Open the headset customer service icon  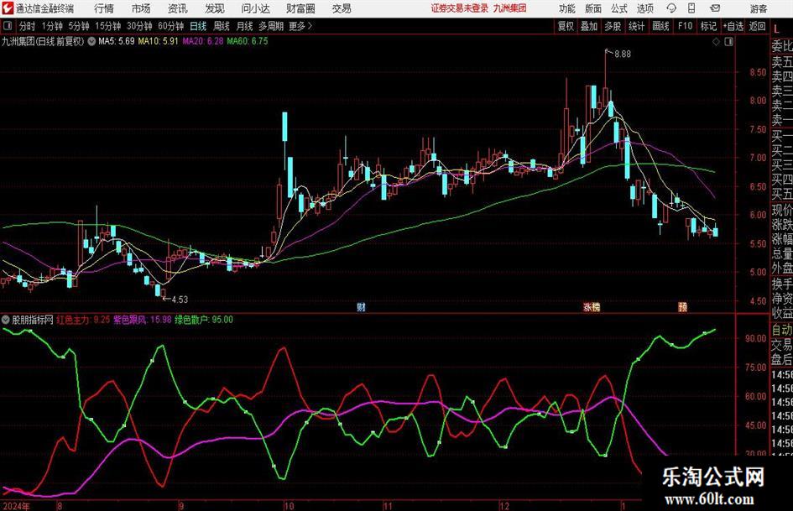(671, 8)
